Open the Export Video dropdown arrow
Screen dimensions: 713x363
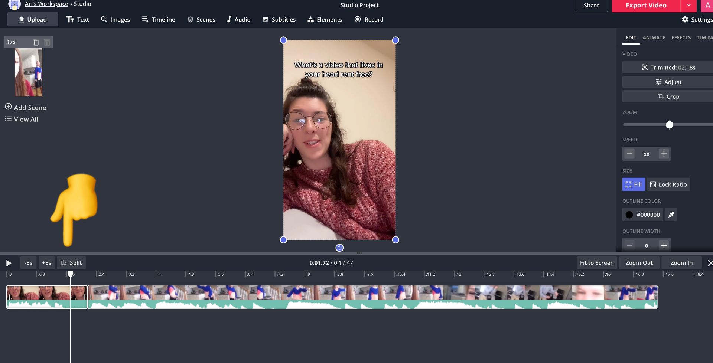tap(689, 5)
